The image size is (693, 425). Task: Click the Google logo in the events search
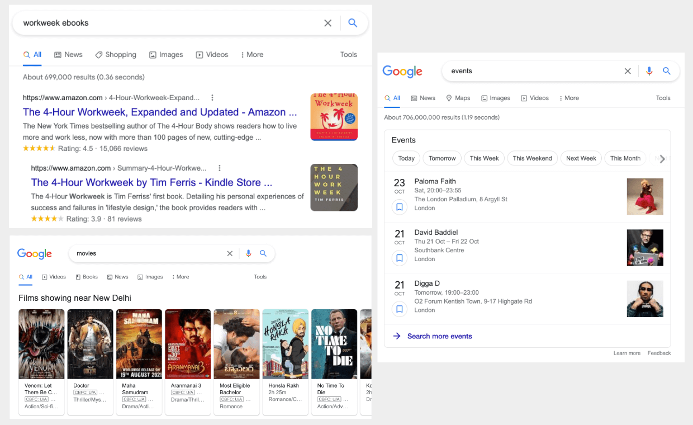click(x=402, y=72)
